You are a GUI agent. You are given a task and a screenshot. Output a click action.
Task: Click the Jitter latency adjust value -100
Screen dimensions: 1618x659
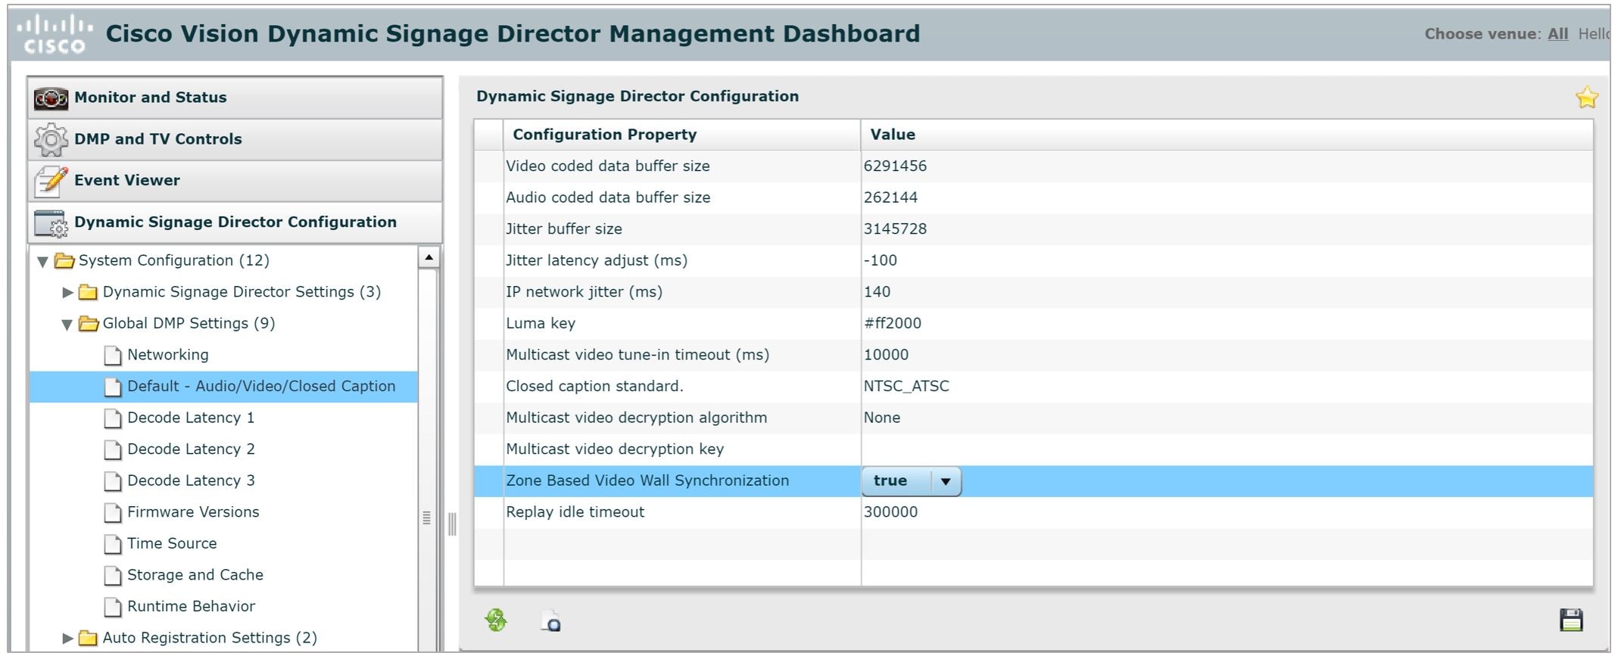pos(881,260)
